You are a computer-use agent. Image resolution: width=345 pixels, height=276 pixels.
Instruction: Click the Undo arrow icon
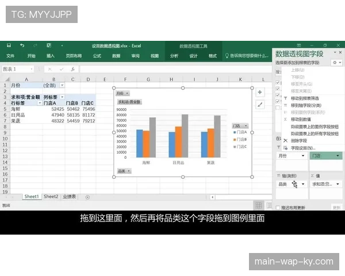pos(22,45)
